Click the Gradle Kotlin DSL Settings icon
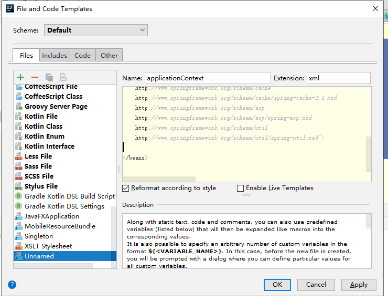The height and width of the screenshot is (302, 388). [18, 206]
